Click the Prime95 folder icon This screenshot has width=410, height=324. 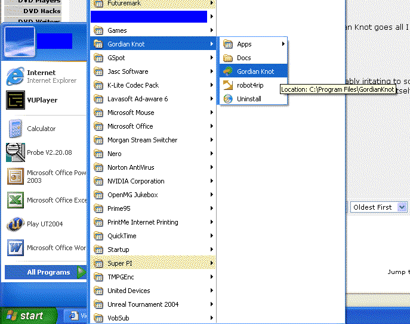98,208
